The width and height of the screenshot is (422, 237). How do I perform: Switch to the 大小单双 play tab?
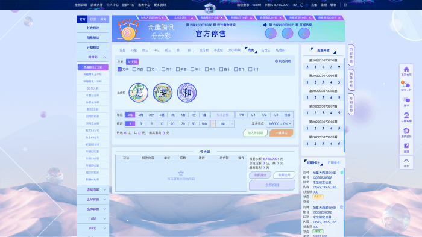235,50
